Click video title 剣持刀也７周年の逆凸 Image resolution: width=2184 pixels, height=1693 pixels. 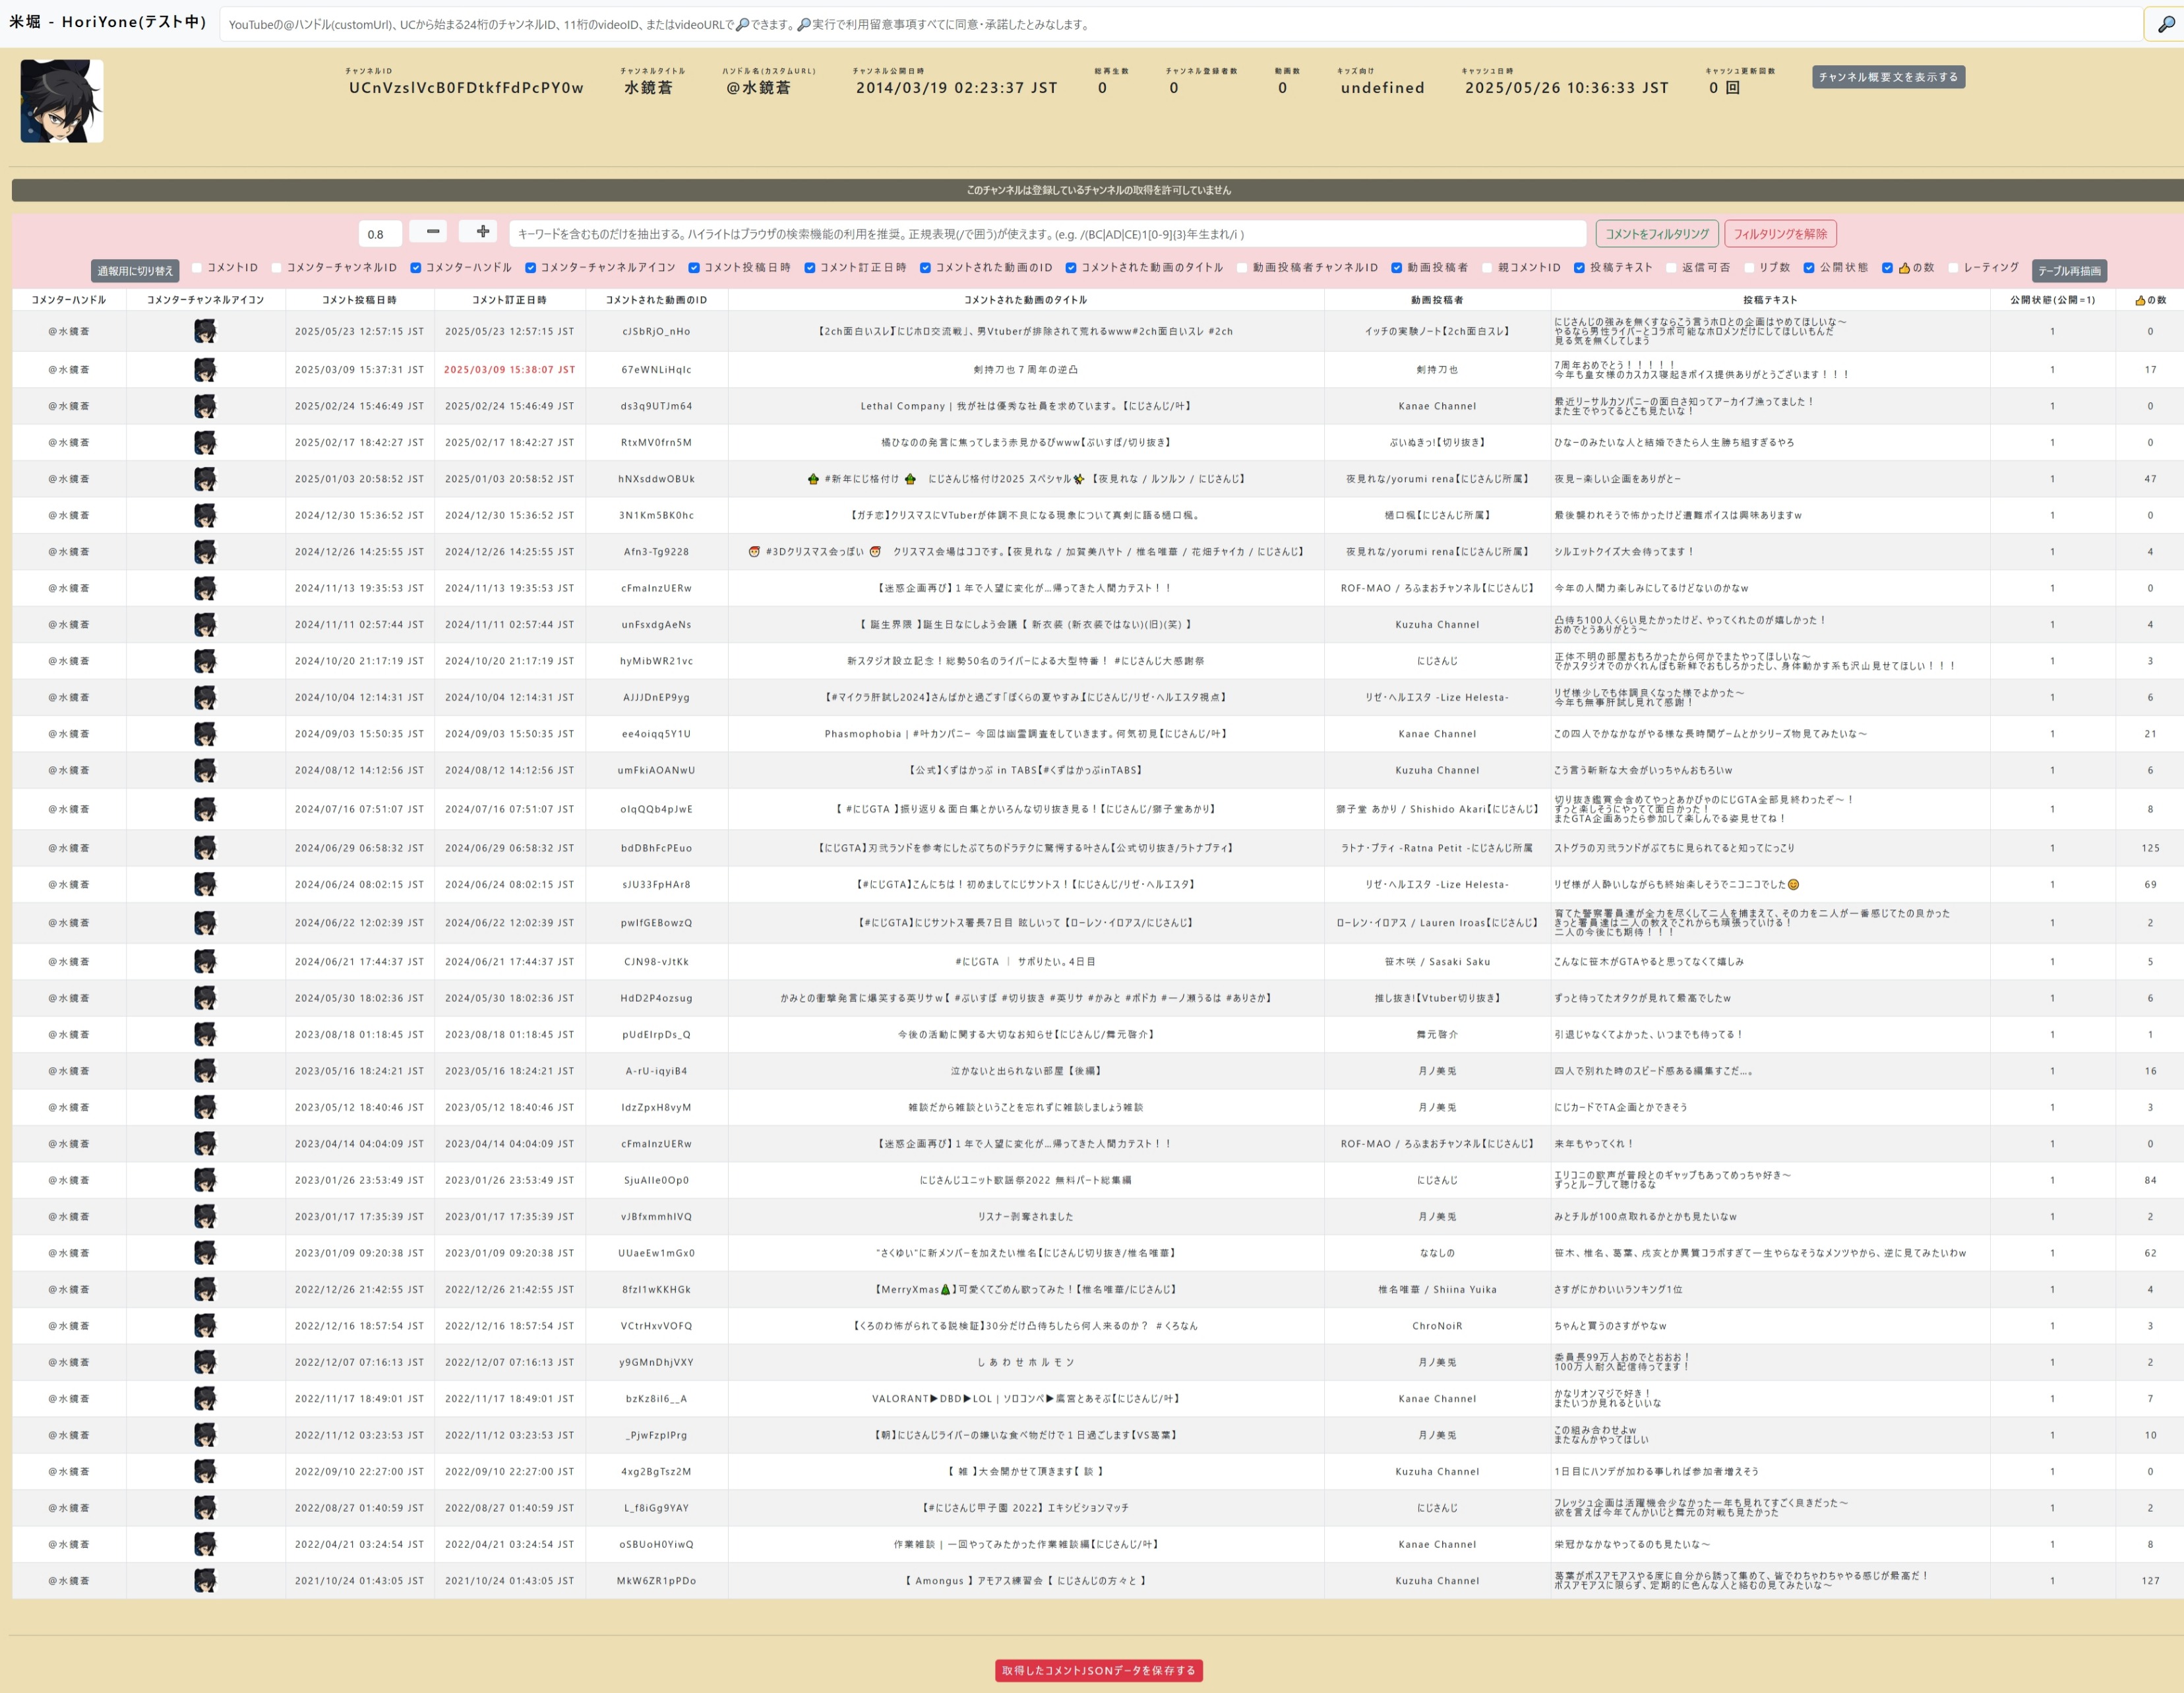pyautogui.click(x=1026, y=370)
